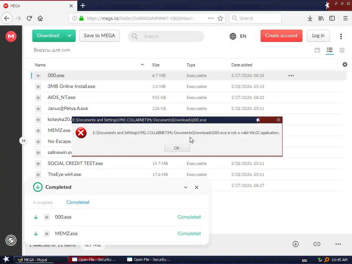352x264 pixels.
Task: Expand MEGA sidebar with double chevron
Action: click(x=23, y=141)
